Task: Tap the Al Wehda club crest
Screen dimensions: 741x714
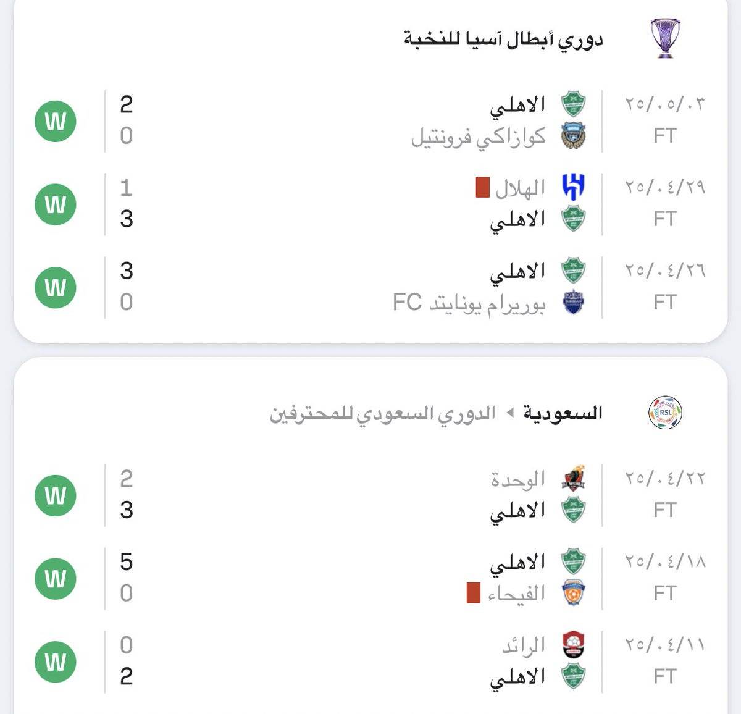Action: click(x=573, y=479)
